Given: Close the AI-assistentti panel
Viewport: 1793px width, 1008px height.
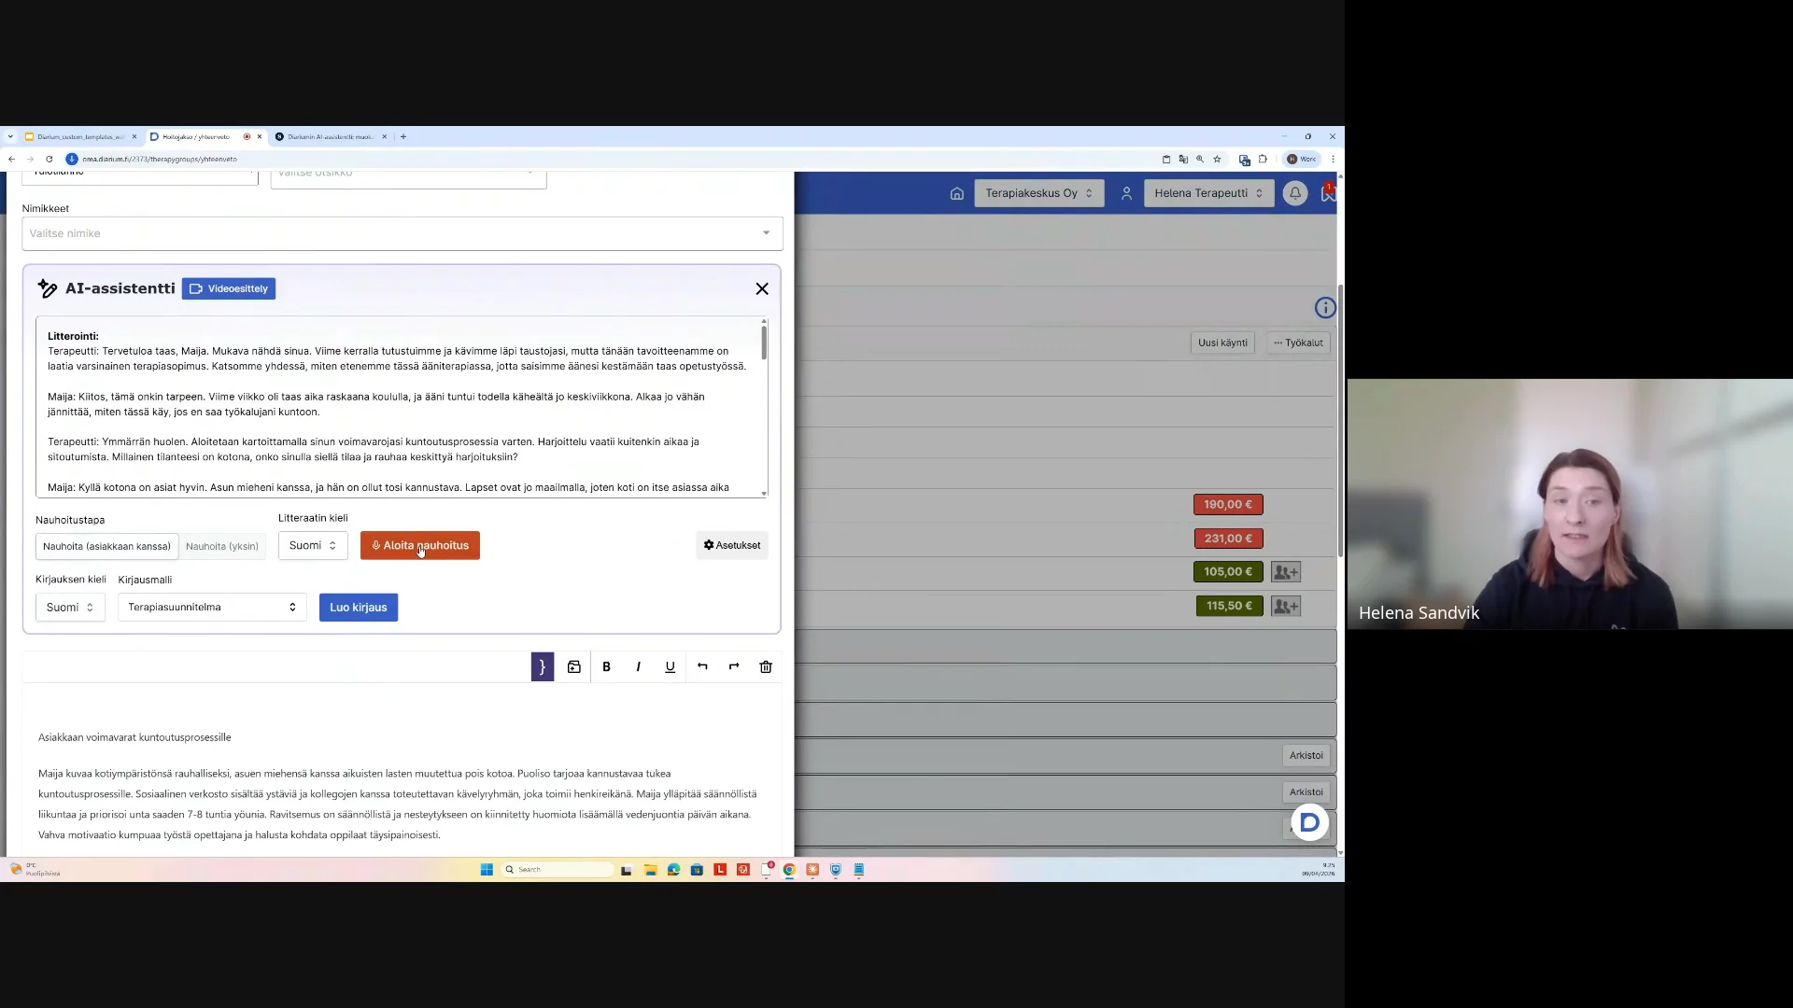Looking at the screenshot, I should [x=762, y=289].
